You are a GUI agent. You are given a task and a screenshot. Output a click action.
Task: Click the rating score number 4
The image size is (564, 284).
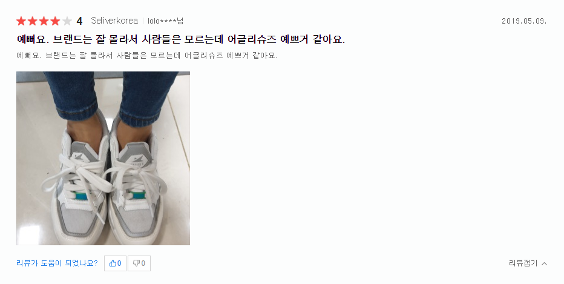click(x=79, y=21)
